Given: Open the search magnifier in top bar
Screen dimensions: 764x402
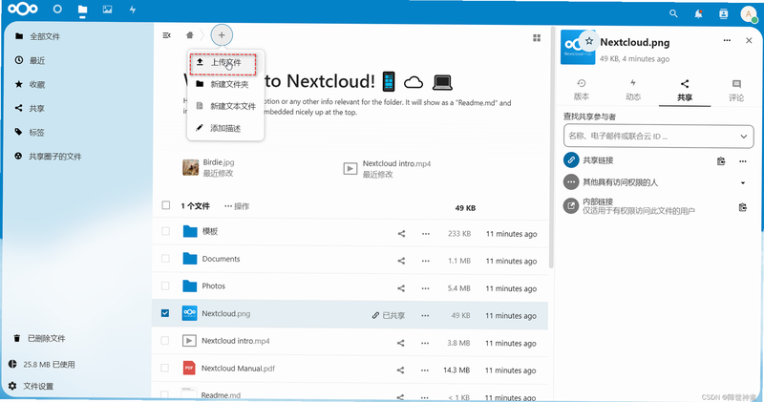Looking at the screenshot, I should [673, 13].
